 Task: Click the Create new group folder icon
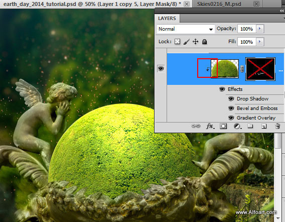250,126
